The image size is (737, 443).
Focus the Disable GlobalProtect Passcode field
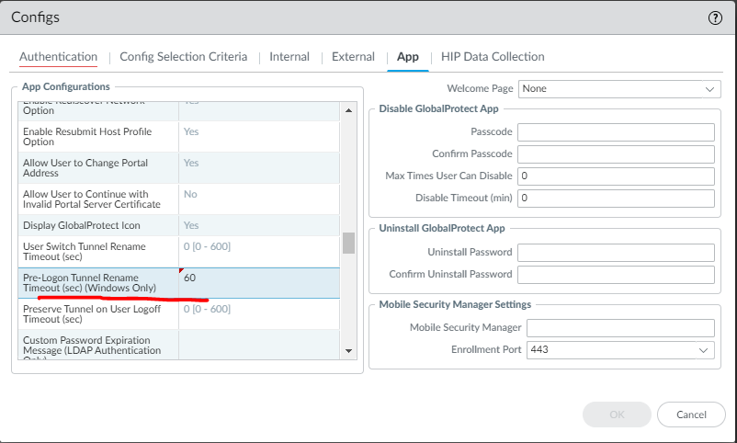[x=616, y=132]
